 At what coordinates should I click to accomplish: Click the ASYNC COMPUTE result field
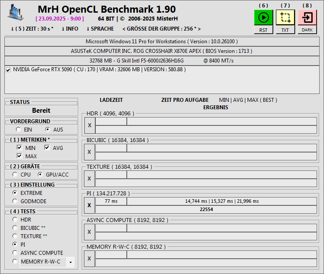coord(206,236)
